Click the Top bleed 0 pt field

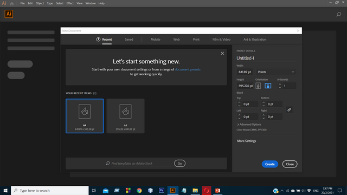coord(250,104)
